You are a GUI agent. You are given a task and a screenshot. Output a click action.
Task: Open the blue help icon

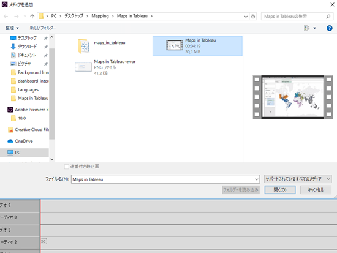point(329,28)
